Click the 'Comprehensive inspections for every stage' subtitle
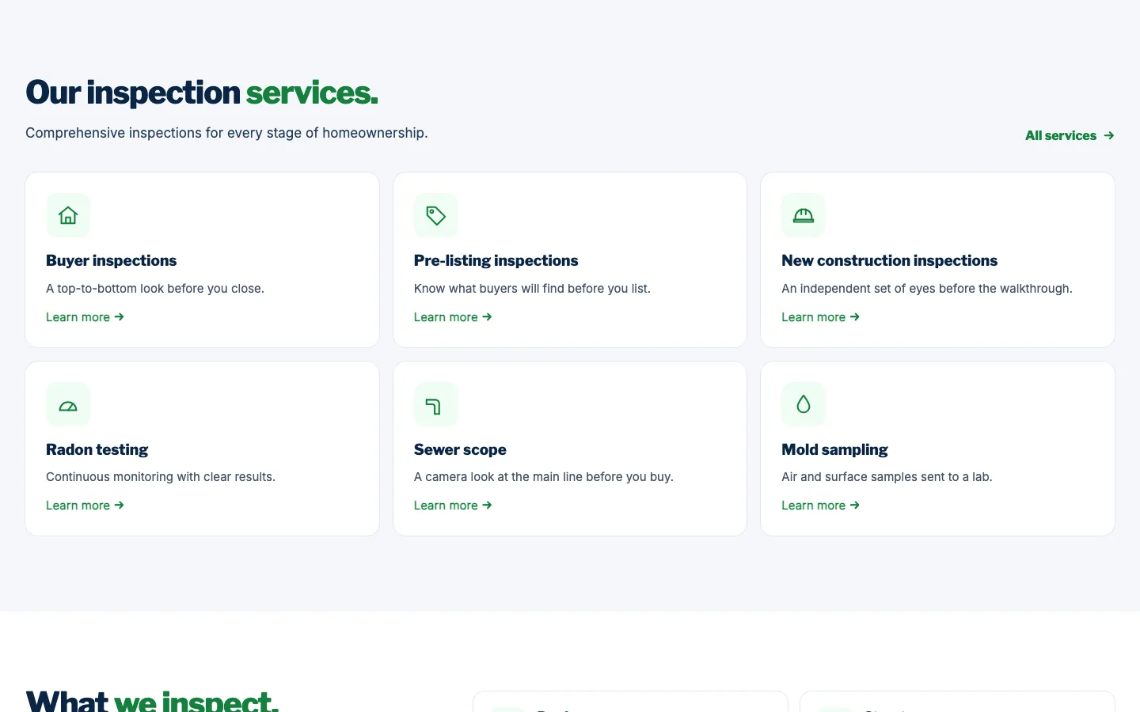Viewport: 1140px width, 712px height. (226, 133)
